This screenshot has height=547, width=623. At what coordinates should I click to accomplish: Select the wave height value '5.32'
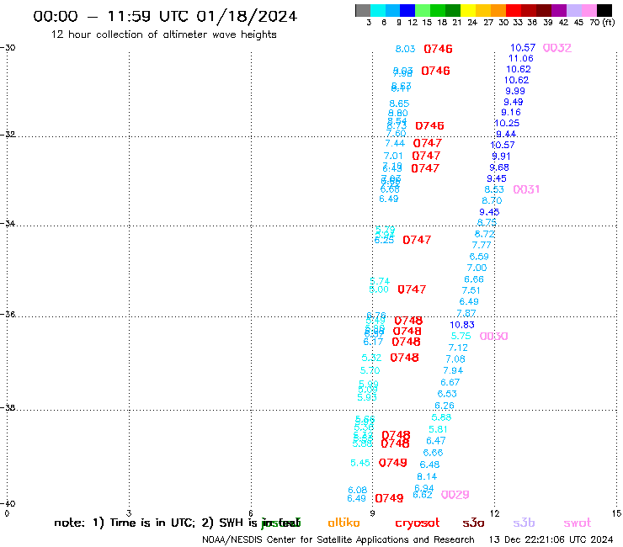coord(371,358)
